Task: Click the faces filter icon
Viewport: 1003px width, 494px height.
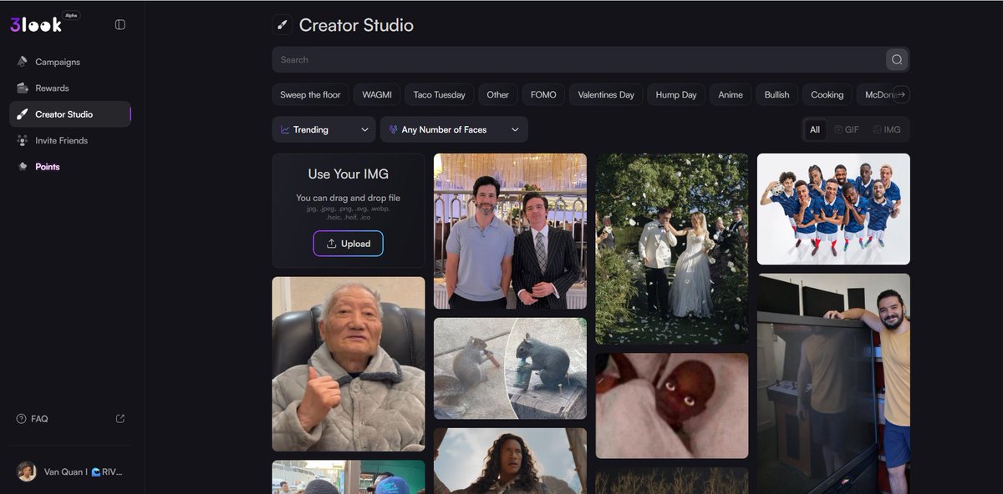Action: 393,129
